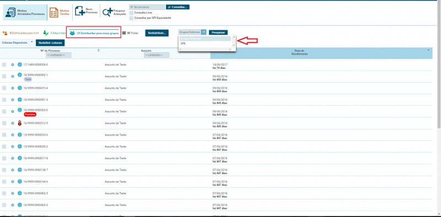Viewport: 441px width, 217px height.
Task: Switch to Distribuídas para mim tab
Action: coord(20,33)
